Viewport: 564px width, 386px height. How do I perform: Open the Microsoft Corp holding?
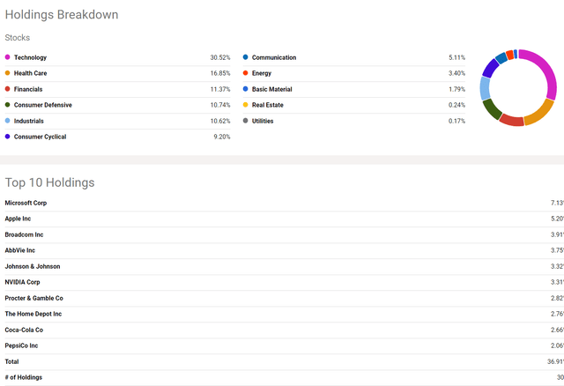(x=26, y=203)
